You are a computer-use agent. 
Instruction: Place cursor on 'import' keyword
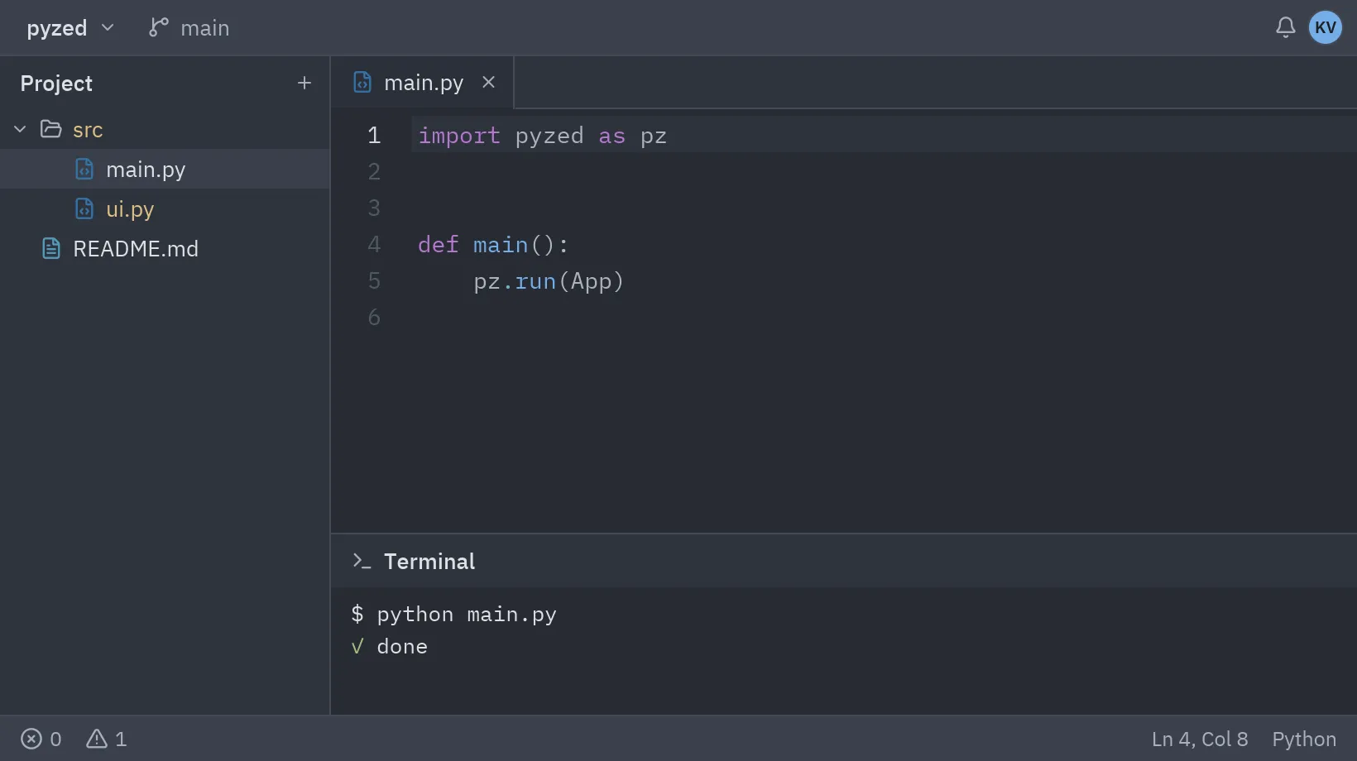point(459,136)
